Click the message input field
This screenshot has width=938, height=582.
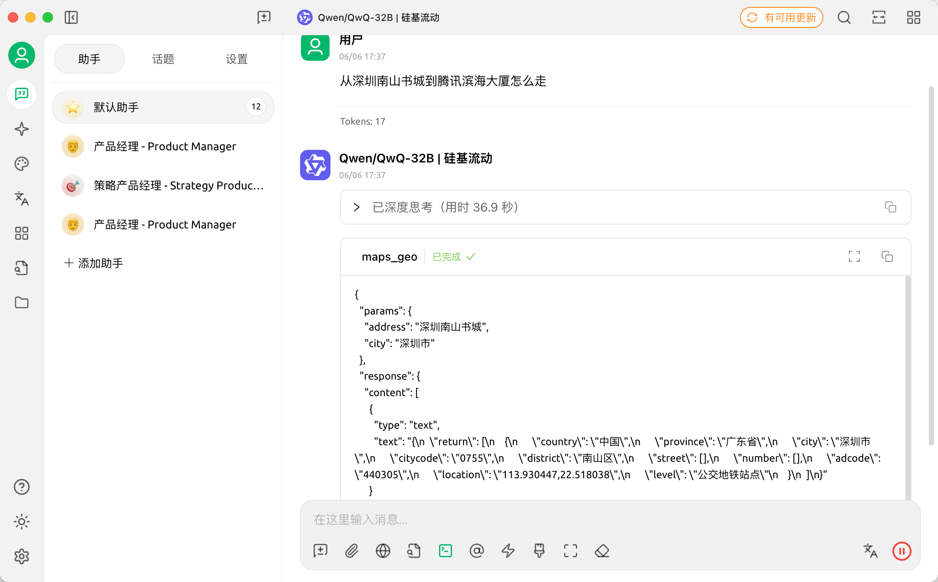tap(610, 519)
